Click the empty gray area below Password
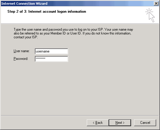Viewport: 160px width, 130px height. pyautogui.click(x=80, y=88)
